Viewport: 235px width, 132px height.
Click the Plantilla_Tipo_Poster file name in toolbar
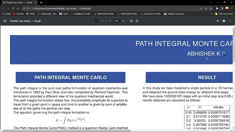(x=25, y=21)
